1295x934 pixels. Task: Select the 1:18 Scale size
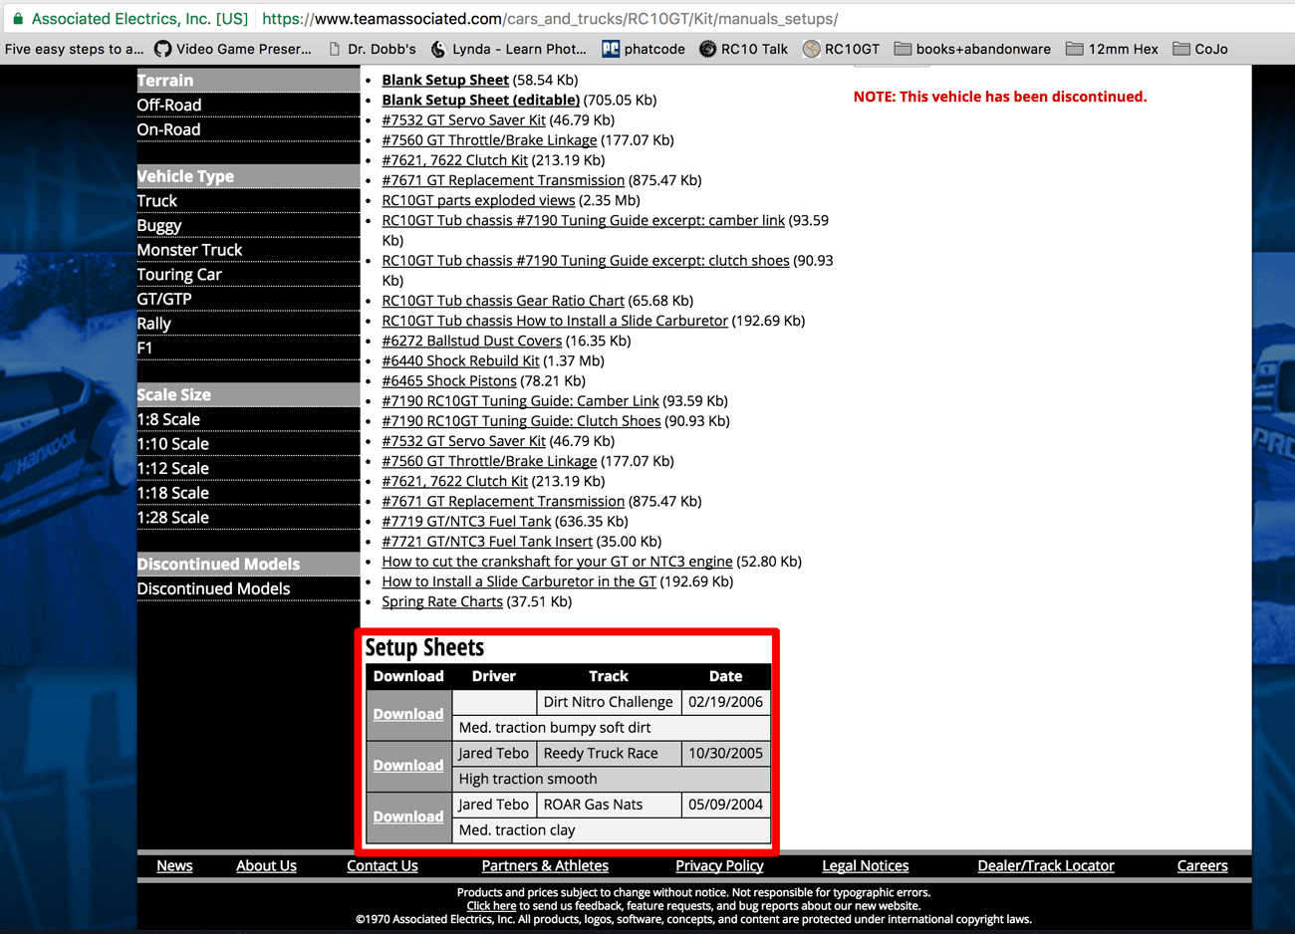[x=173, y=493]
